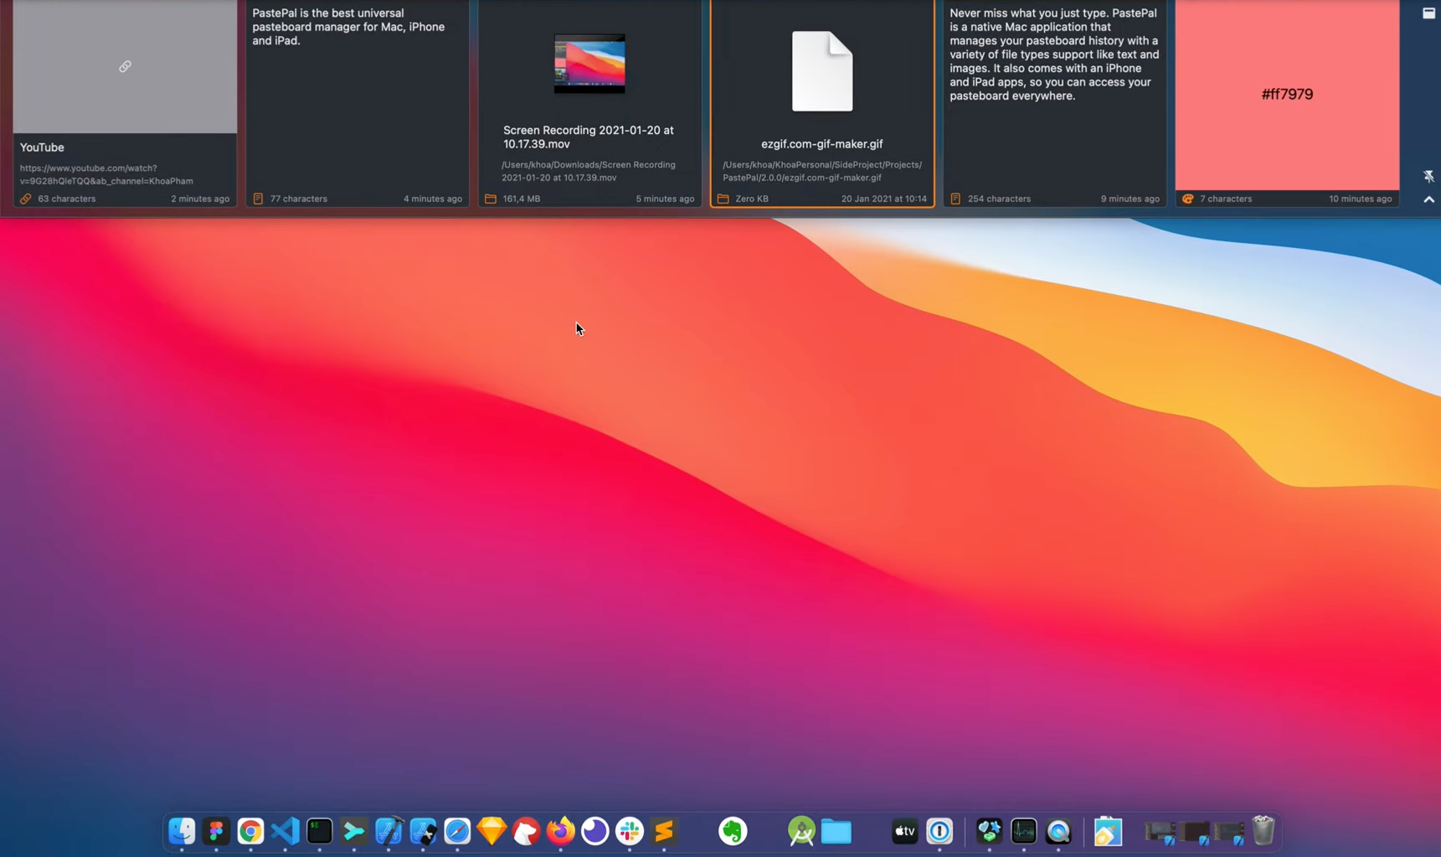Click the '10 minutes ago' timestamp

[1360, 199]
